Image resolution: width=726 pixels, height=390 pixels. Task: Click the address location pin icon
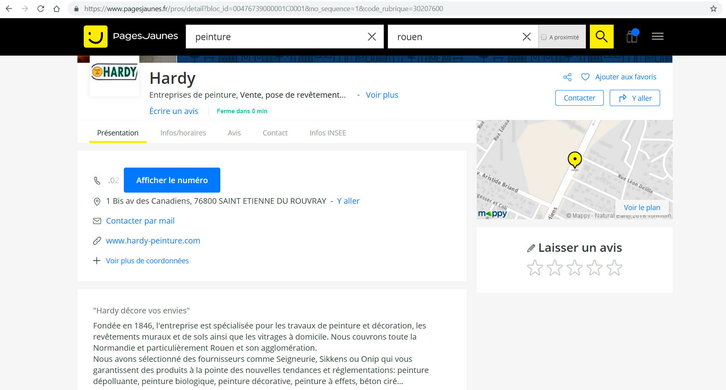pyautogui.click(x=97, y=202)
